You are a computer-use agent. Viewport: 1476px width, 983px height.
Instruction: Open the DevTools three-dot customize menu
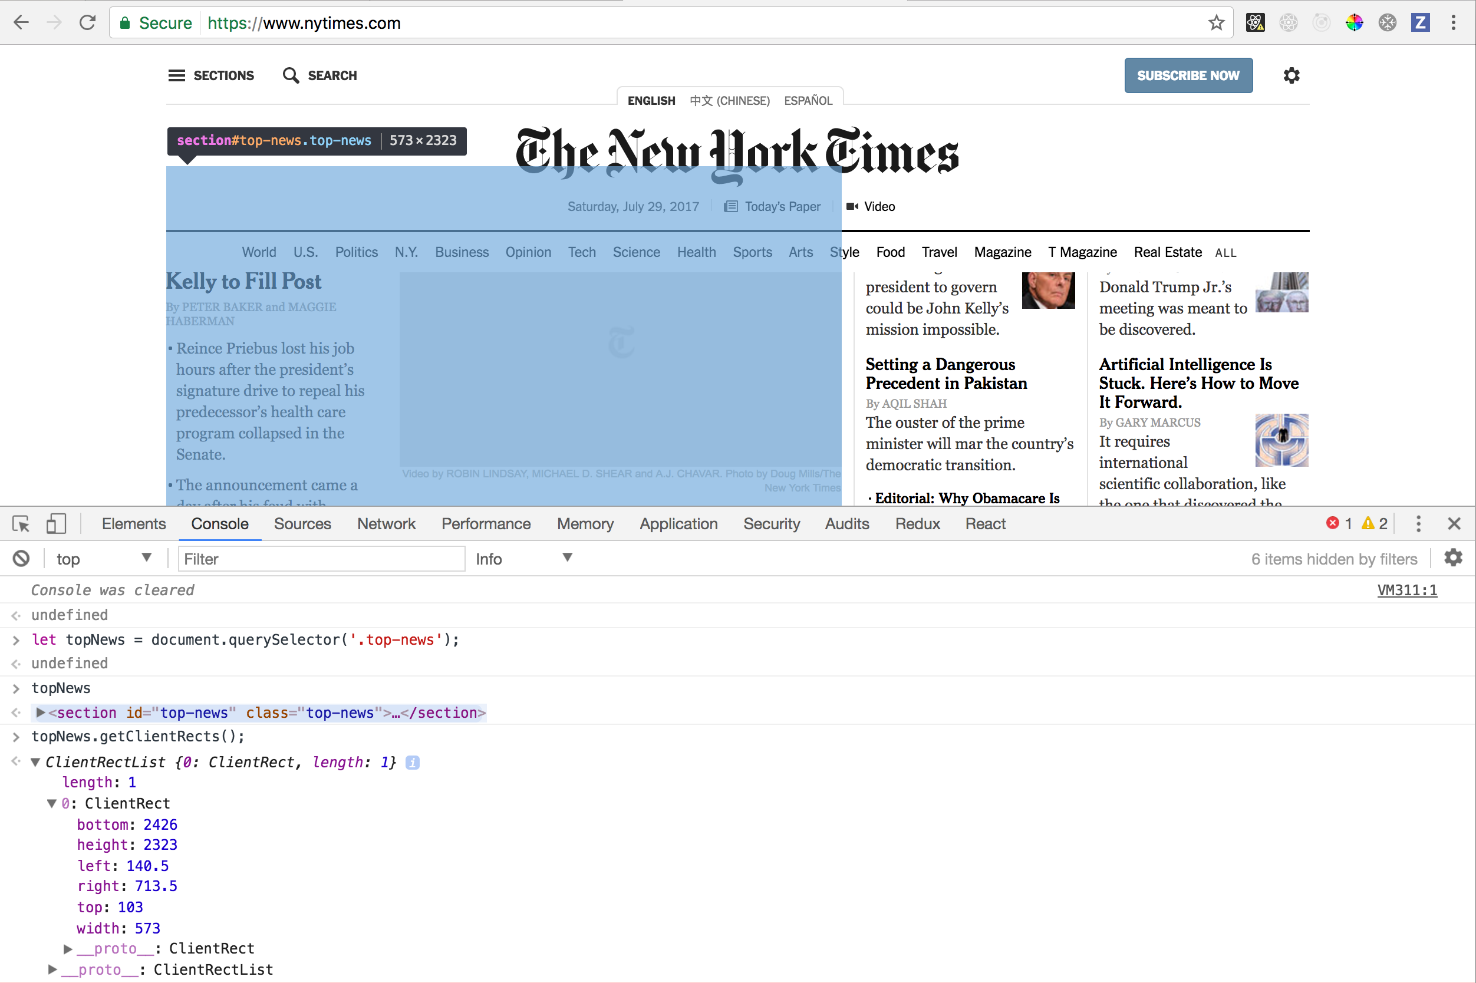[x=1418, y=523]
